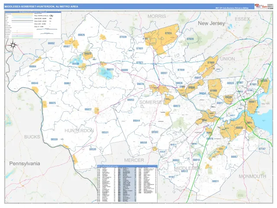Click ZIP code 07747
Viewport: 277px width, 208px height.
[x=262, y=149]
